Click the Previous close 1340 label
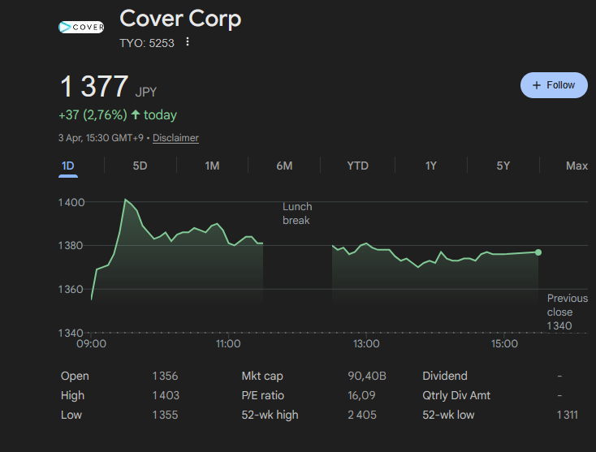 (567, 312)
